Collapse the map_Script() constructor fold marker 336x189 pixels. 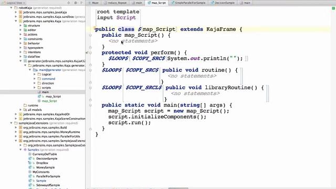90,35
